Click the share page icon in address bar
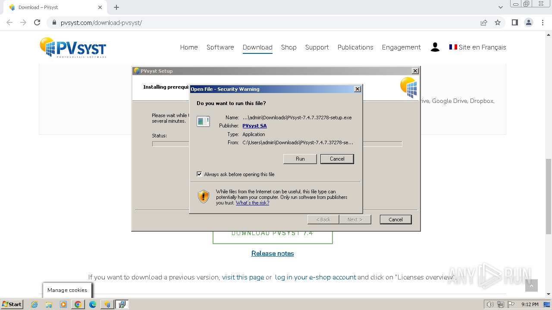 [484, 22]
